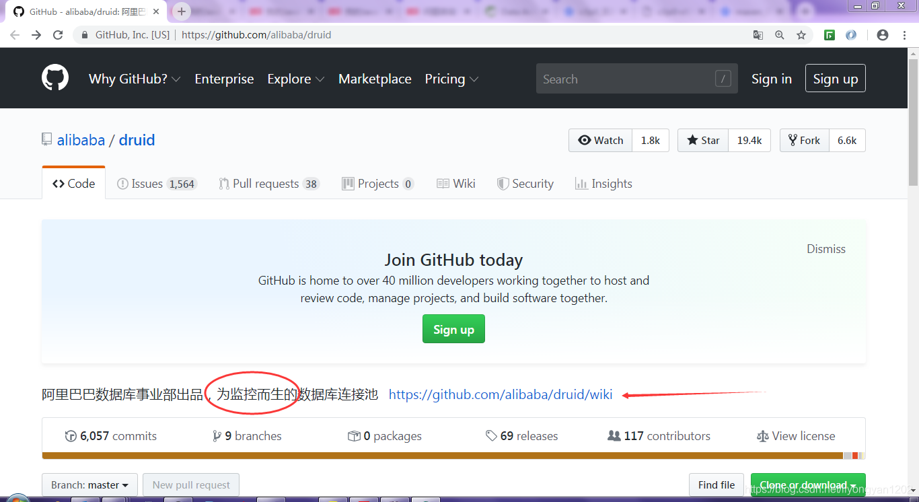Click the Find file button
This screenshot has width=919, height=502.
click(x=716, y=485)
